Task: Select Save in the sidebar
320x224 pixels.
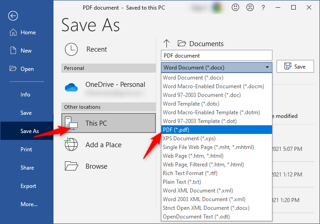Action: pyautogui.click(x=26, y=113)
